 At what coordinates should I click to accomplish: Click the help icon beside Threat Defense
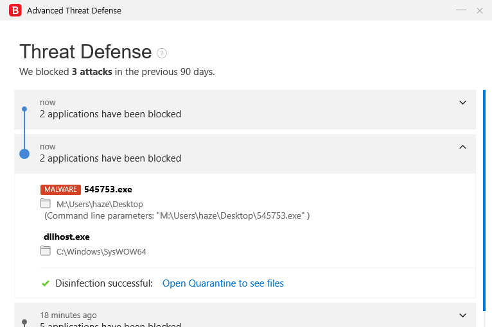162,53
